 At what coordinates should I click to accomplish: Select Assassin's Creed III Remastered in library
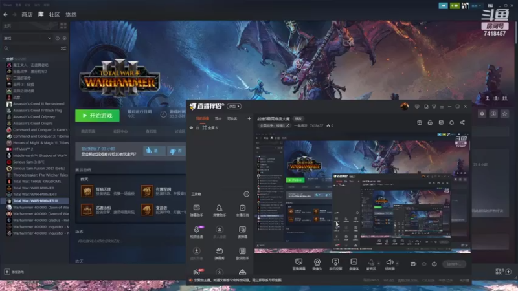point(38,103)
